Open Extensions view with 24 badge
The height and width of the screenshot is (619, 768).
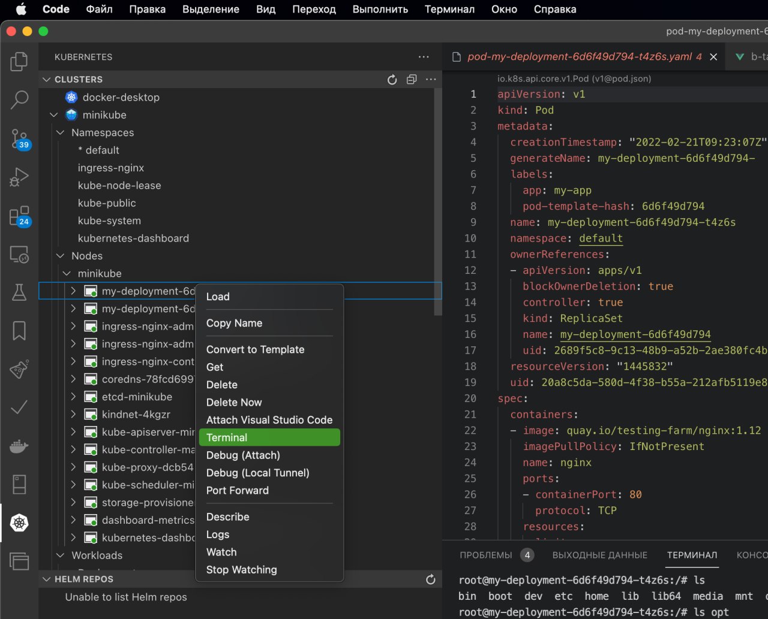pyautogui.click(x=20, y=216)
